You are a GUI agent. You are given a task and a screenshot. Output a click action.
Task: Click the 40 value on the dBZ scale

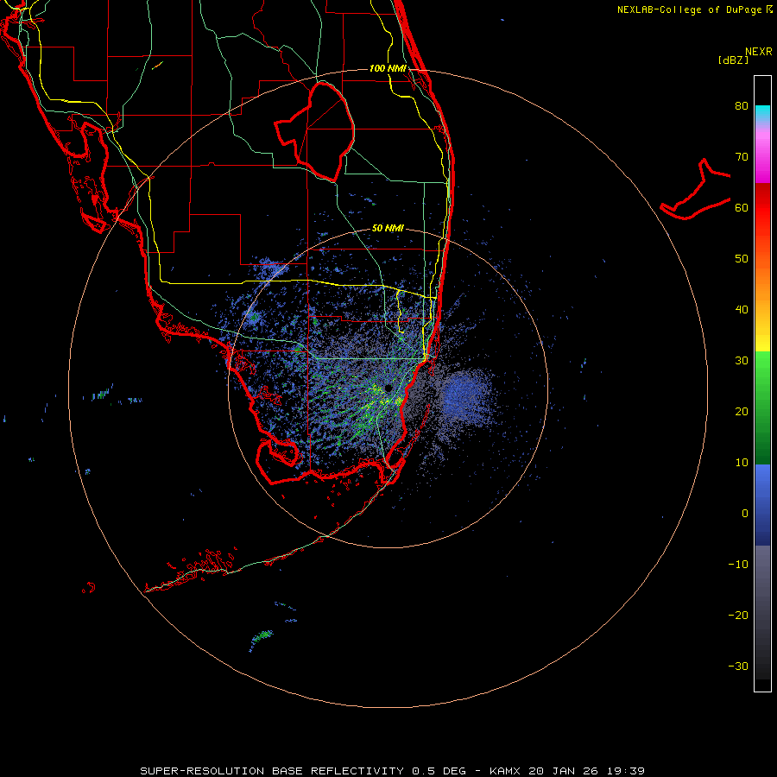[x=742, y=310]
